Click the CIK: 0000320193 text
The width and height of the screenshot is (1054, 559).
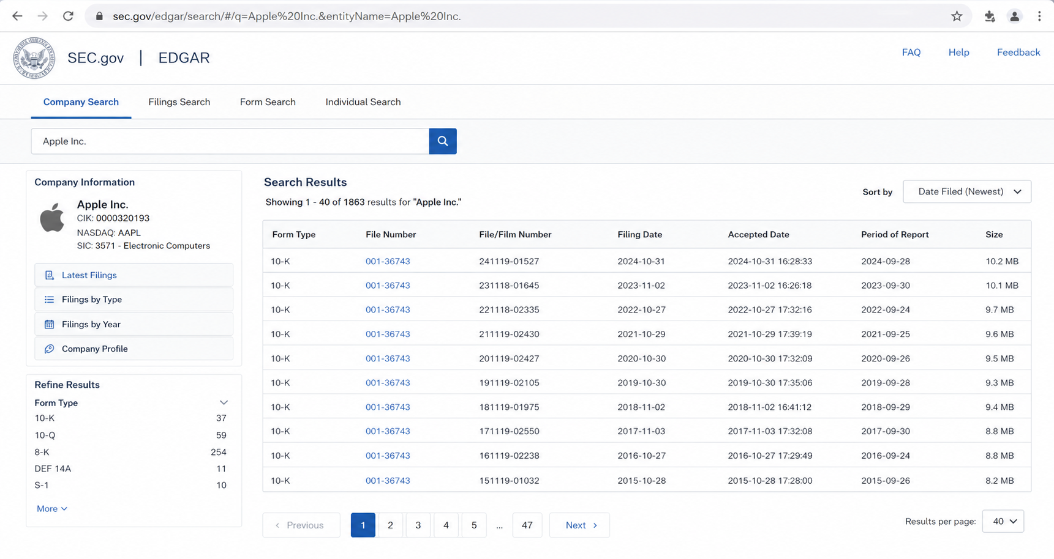(x=113, y=218)
